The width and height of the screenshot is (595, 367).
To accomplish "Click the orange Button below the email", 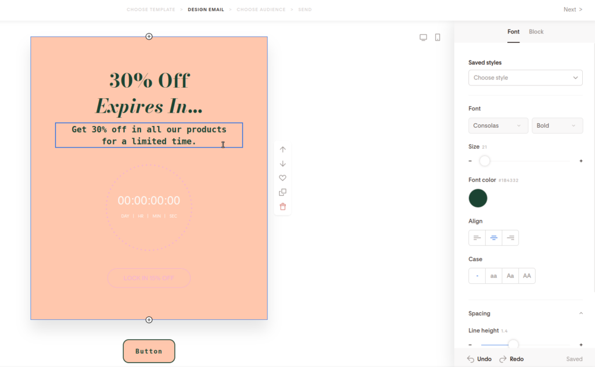I will (149, 351).
